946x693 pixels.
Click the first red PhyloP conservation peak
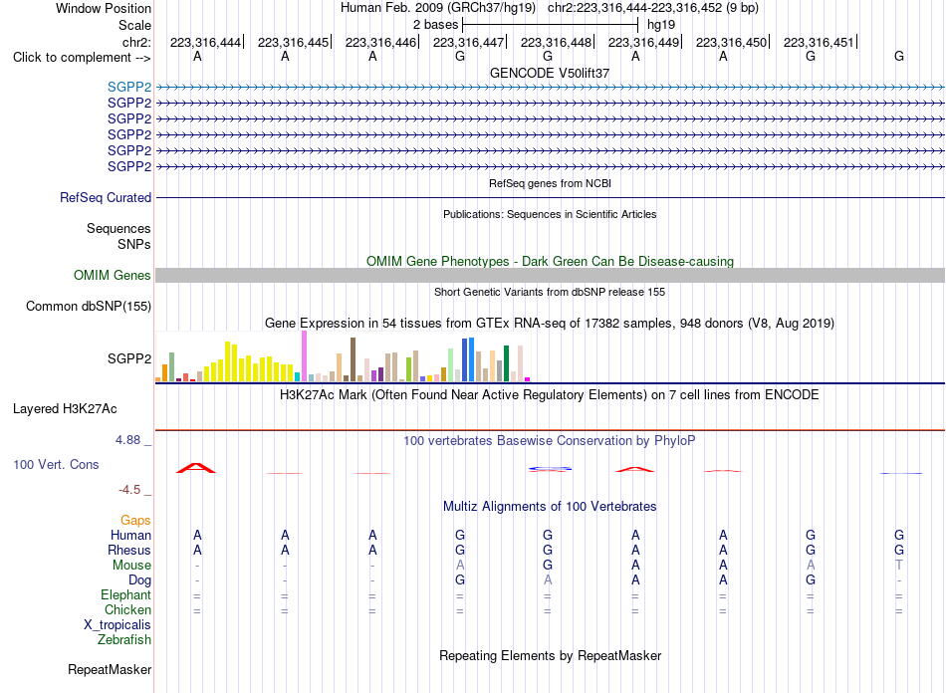tap(195, 467)
